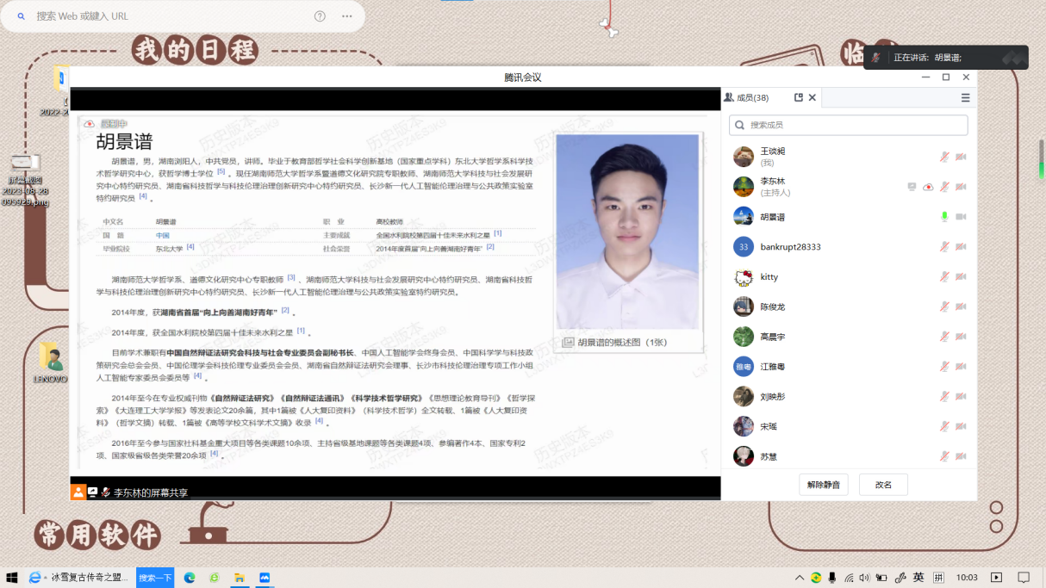Open the three-dots menu in search widget
Screen dimensions: 1046x588
tap(346, 16)
